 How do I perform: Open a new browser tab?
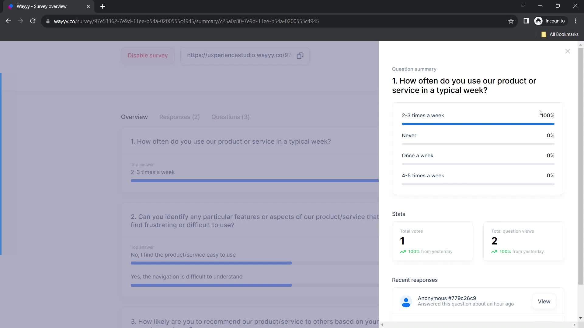(103, 6)
